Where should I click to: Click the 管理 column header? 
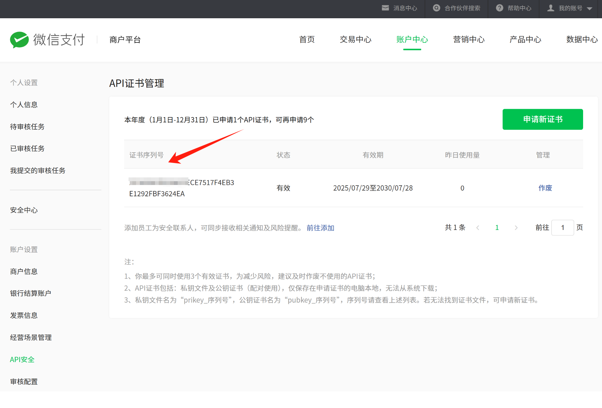[x=543, y=155]
